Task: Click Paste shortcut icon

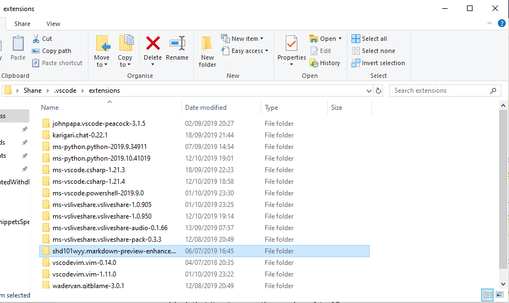Action: tap(35, 63)
